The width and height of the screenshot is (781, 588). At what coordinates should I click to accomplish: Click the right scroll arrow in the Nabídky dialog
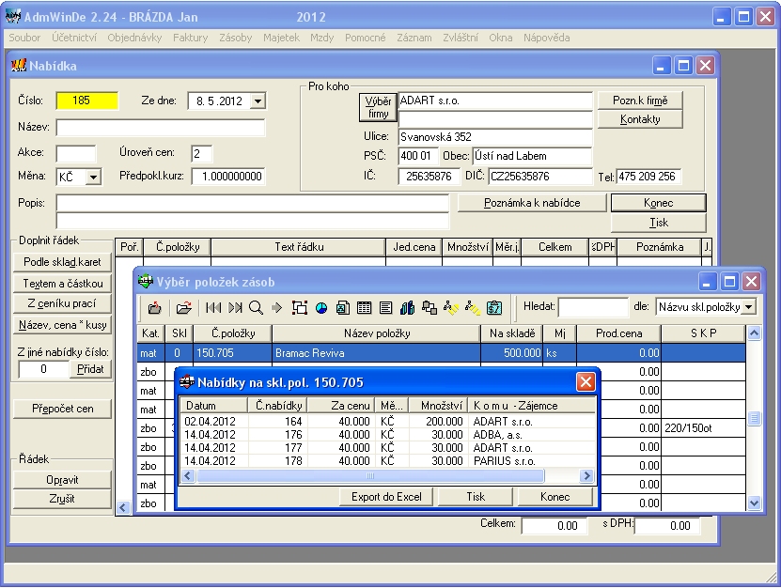click(x=586, y=476)
